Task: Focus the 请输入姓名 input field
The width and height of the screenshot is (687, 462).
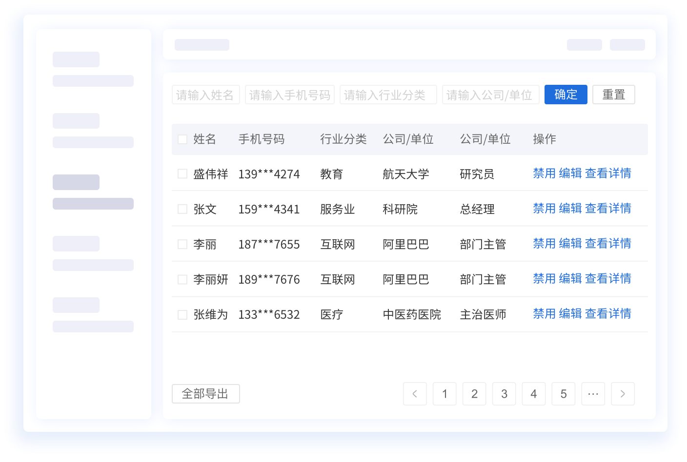Action: (x=205, y=95)
